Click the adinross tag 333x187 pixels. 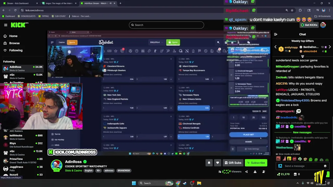(x=109, y=171)
